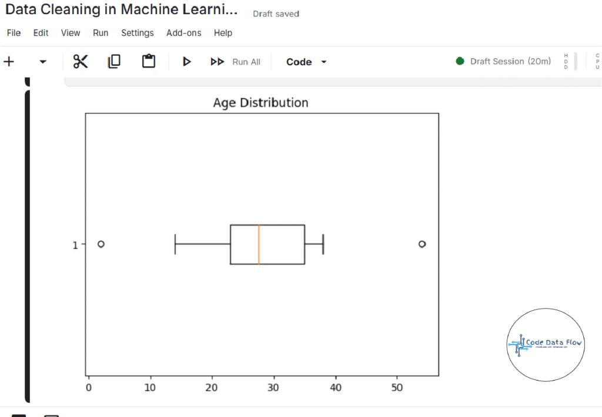Open the Settings menu
Viewport: 602px width, 417px height.
click(x=138, y=33)
